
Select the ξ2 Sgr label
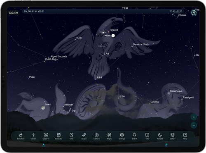tap(72, 110)
